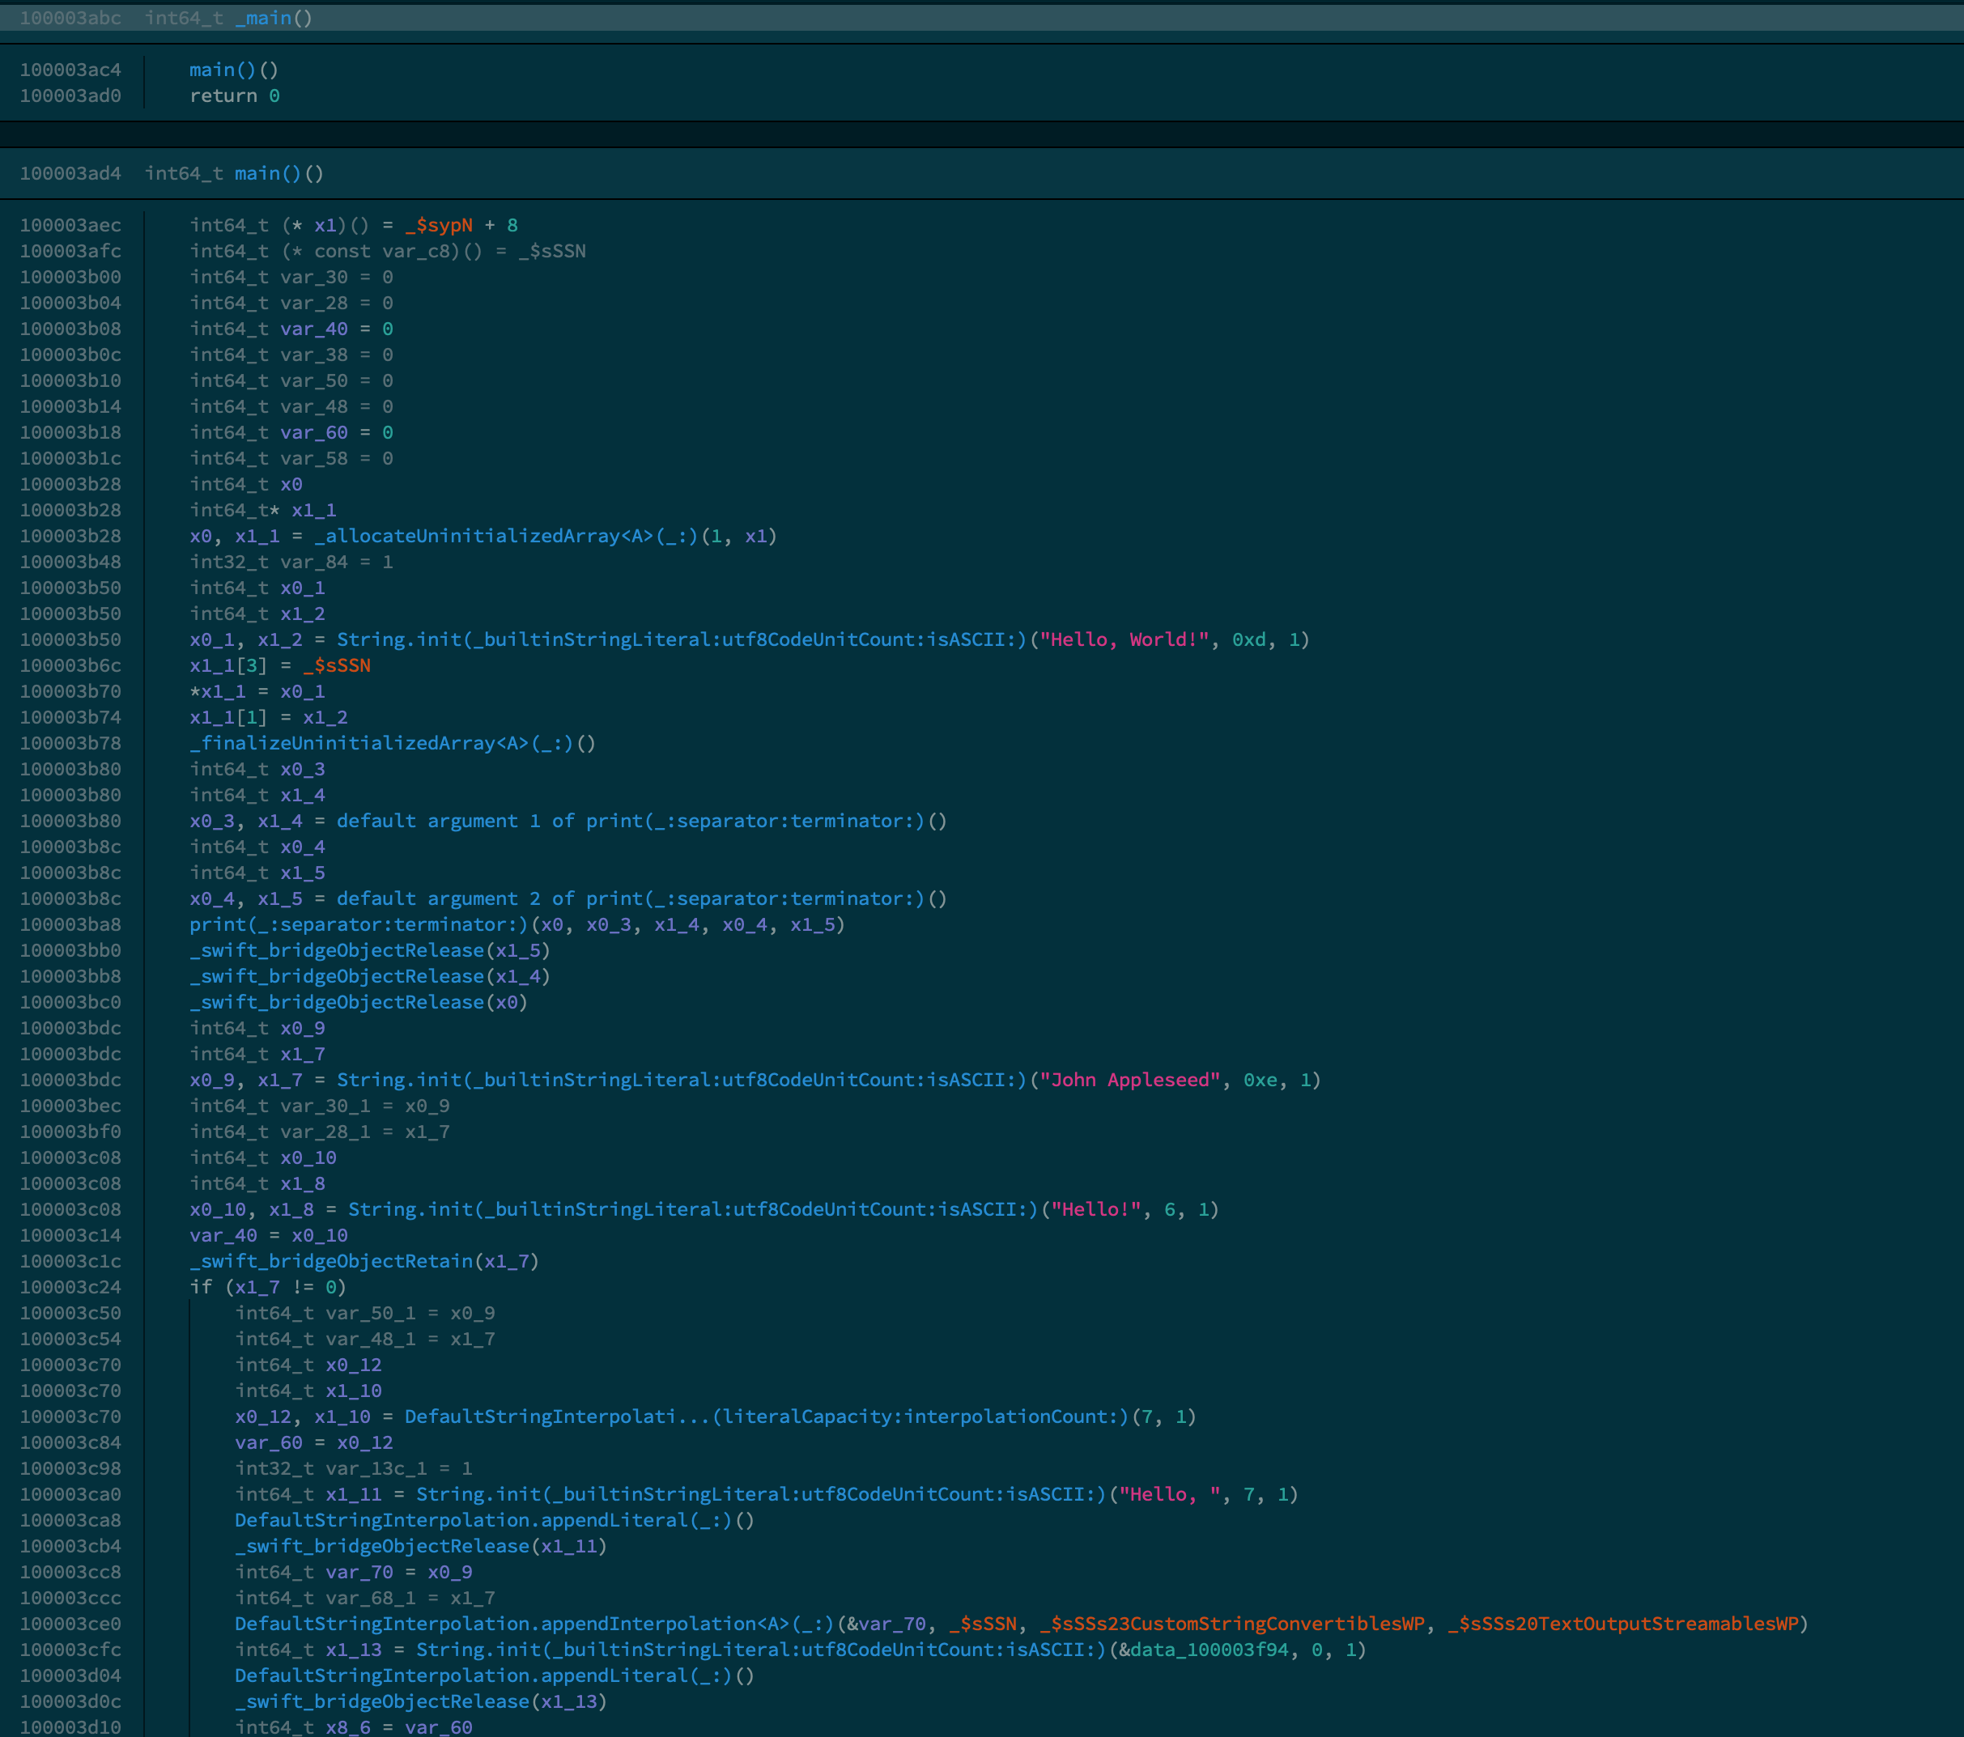The height and width of the screenshot is (1737, 1964).
Task: Open String.init on the data_100003f94 line
Action: 761,1651
